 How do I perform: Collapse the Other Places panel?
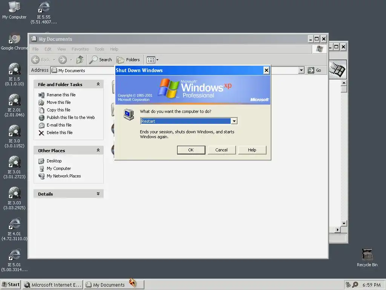click(x=98, y=150)
